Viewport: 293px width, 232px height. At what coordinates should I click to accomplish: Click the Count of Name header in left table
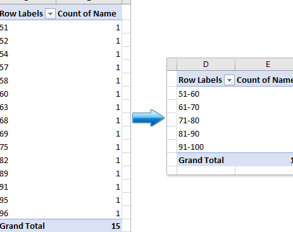pos(87,14)
